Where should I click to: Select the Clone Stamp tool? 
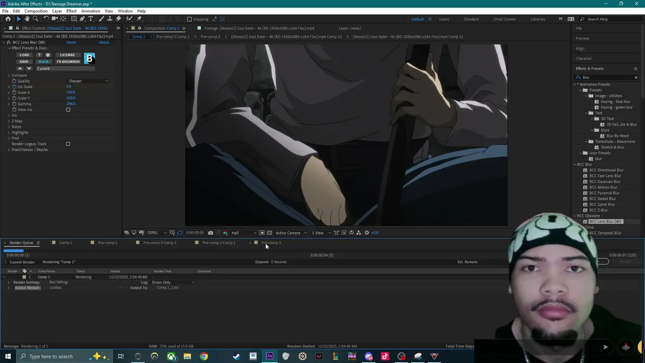[110, 19]
